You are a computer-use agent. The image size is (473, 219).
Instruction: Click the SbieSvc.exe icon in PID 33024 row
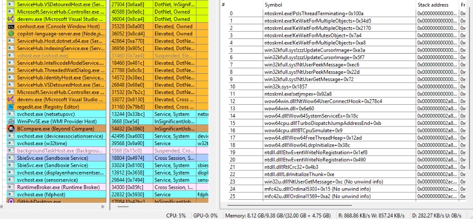pos(11,165)
